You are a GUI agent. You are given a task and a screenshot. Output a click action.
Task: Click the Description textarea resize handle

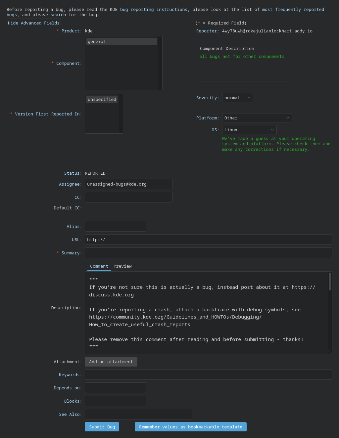[330, 352]
